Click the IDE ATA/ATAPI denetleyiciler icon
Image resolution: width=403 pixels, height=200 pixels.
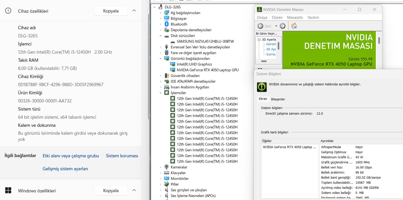(167, 81)
